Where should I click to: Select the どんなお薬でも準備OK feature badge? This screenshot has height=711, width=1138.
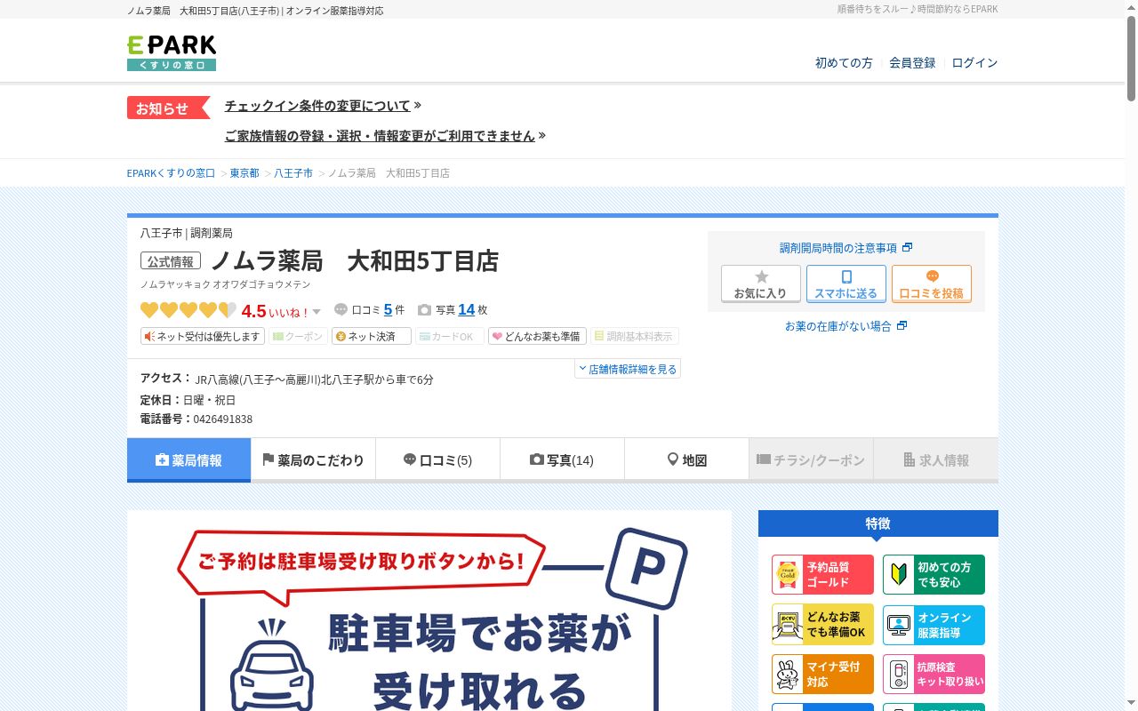(x=823, y=625)
